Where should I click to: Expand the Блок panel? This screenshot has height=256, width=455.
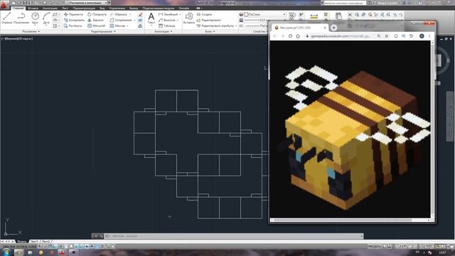click(210, 31)
